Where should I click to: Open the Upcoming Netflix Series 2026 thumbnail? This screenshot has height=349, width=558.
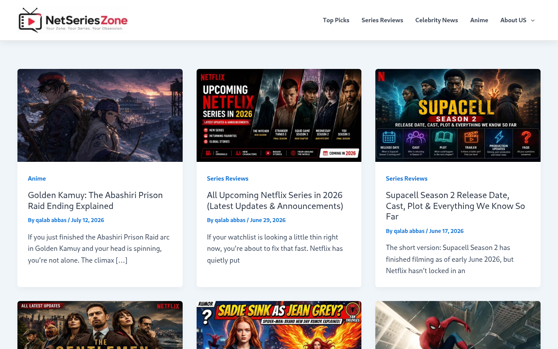coord(279,115)
